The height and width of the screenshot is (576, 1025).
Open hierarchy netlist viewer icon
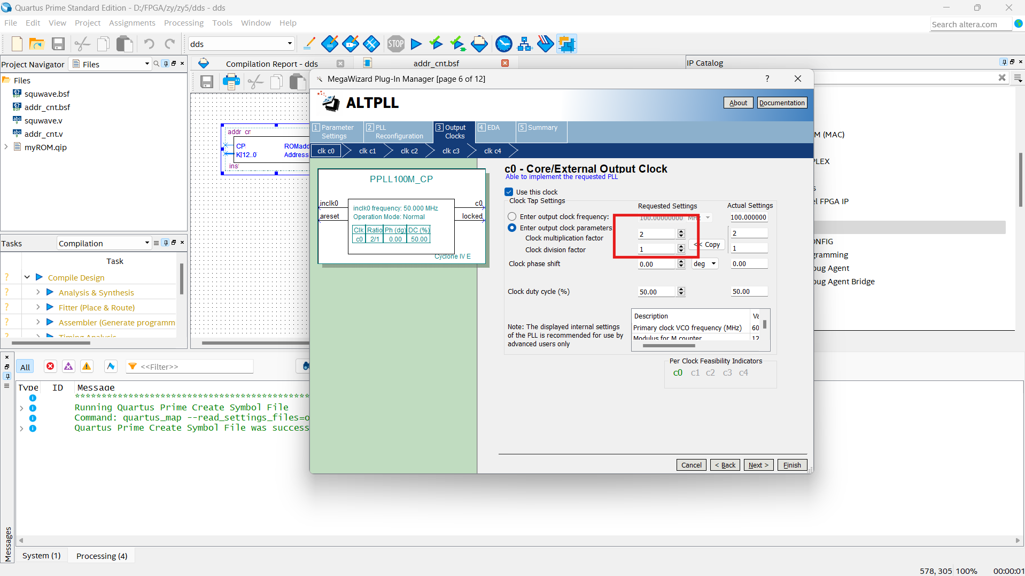[525, 44]
